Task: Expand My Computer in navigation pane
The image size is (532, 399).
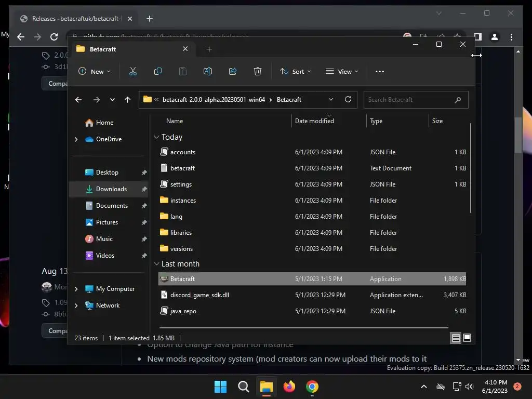Action: click(76, 289)
